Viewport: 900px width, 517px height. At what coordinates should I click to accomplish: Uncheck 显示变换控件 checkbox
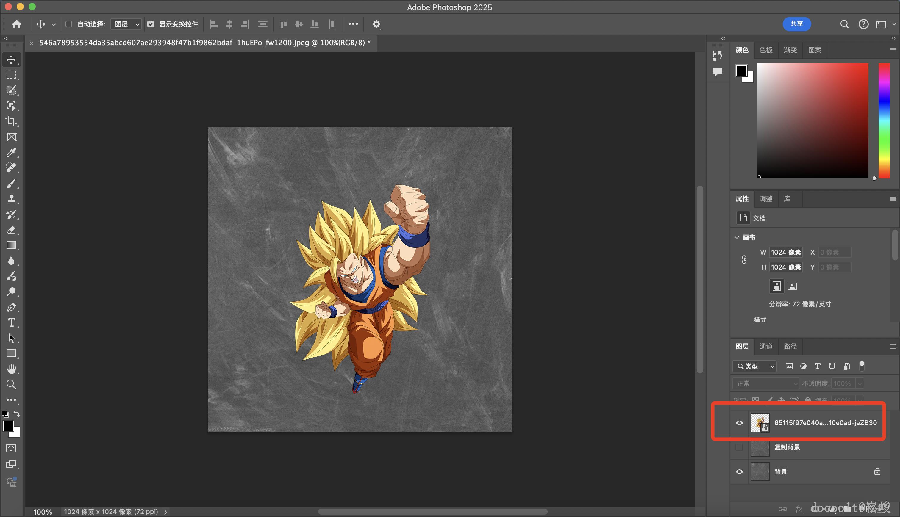coord(151,24)
